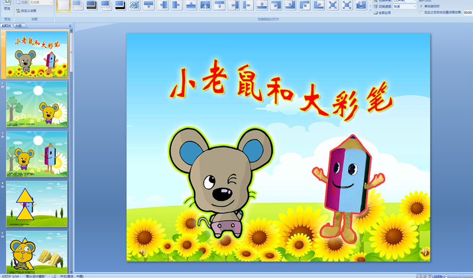Image resolution: width=473 pixels, height=278 pixels.
Task: Select slide 4 thumbnail with yellow triangles
Action: [37, 204]
